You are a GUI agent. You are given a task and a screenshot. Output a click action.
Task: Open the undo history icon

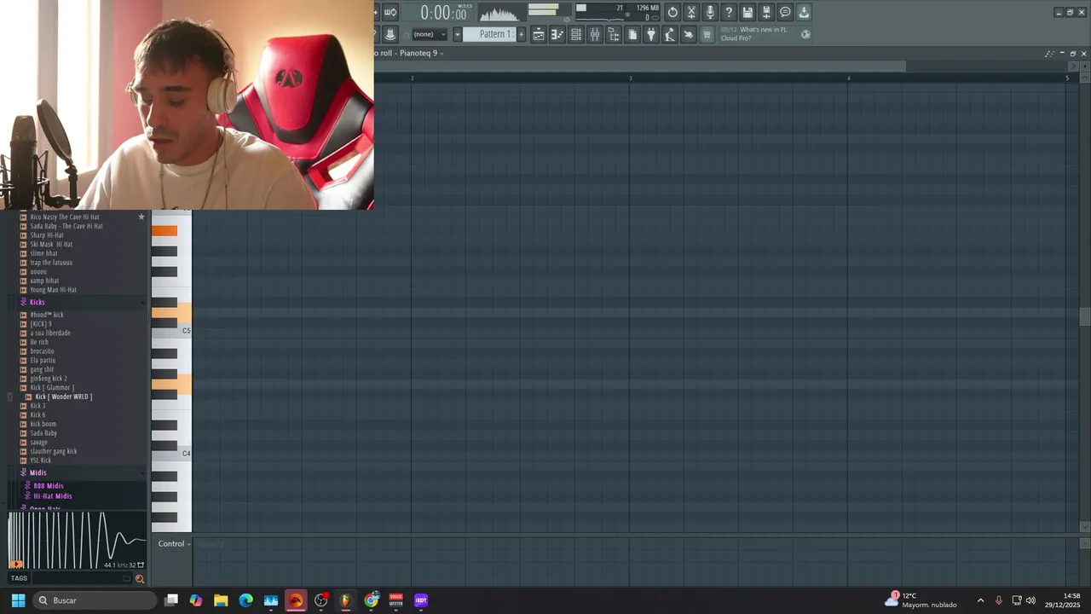coord(672,12)
